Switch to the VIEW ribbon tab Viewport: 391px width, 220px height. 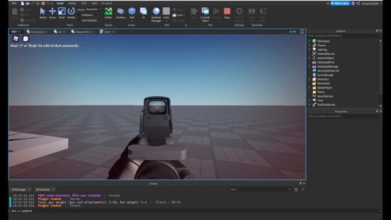click(x=94, y=4)
